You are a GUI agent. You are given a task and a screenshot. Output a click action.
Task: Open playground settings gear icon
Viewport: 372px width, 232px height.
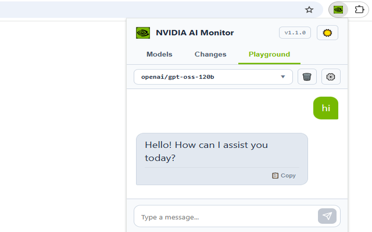[331, 77]
